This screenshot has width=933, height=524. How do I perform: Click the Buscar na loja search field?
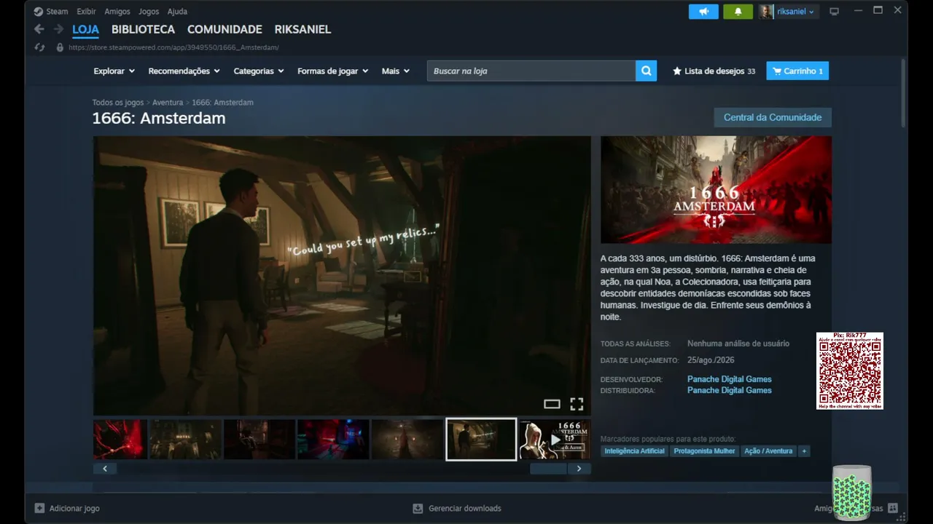[x=531, y=71]
